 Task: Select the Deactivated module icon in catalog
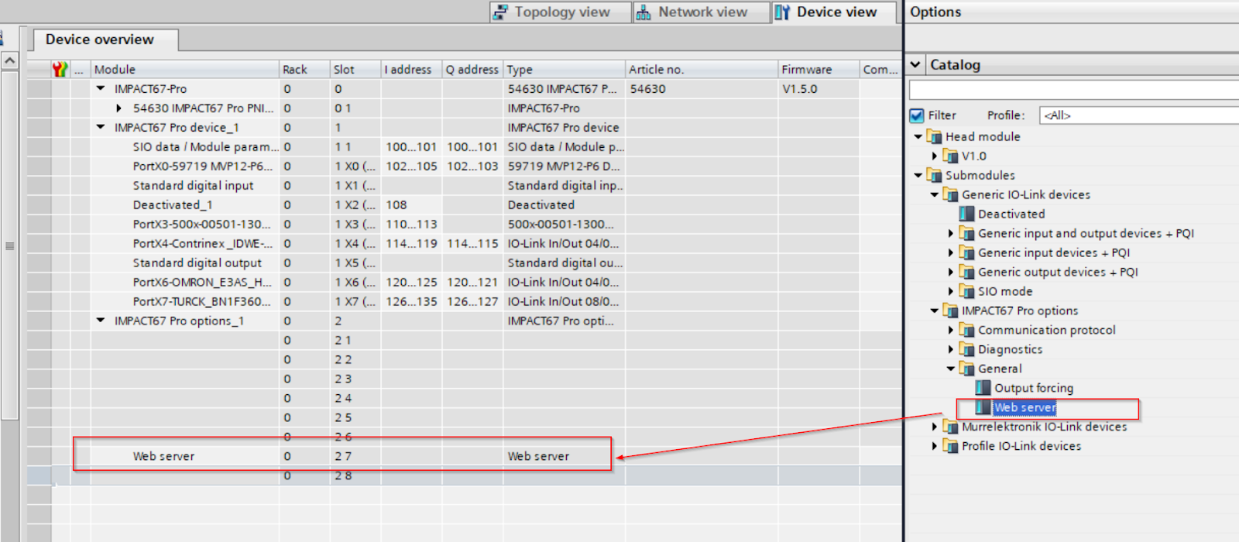tap(966, 214)
